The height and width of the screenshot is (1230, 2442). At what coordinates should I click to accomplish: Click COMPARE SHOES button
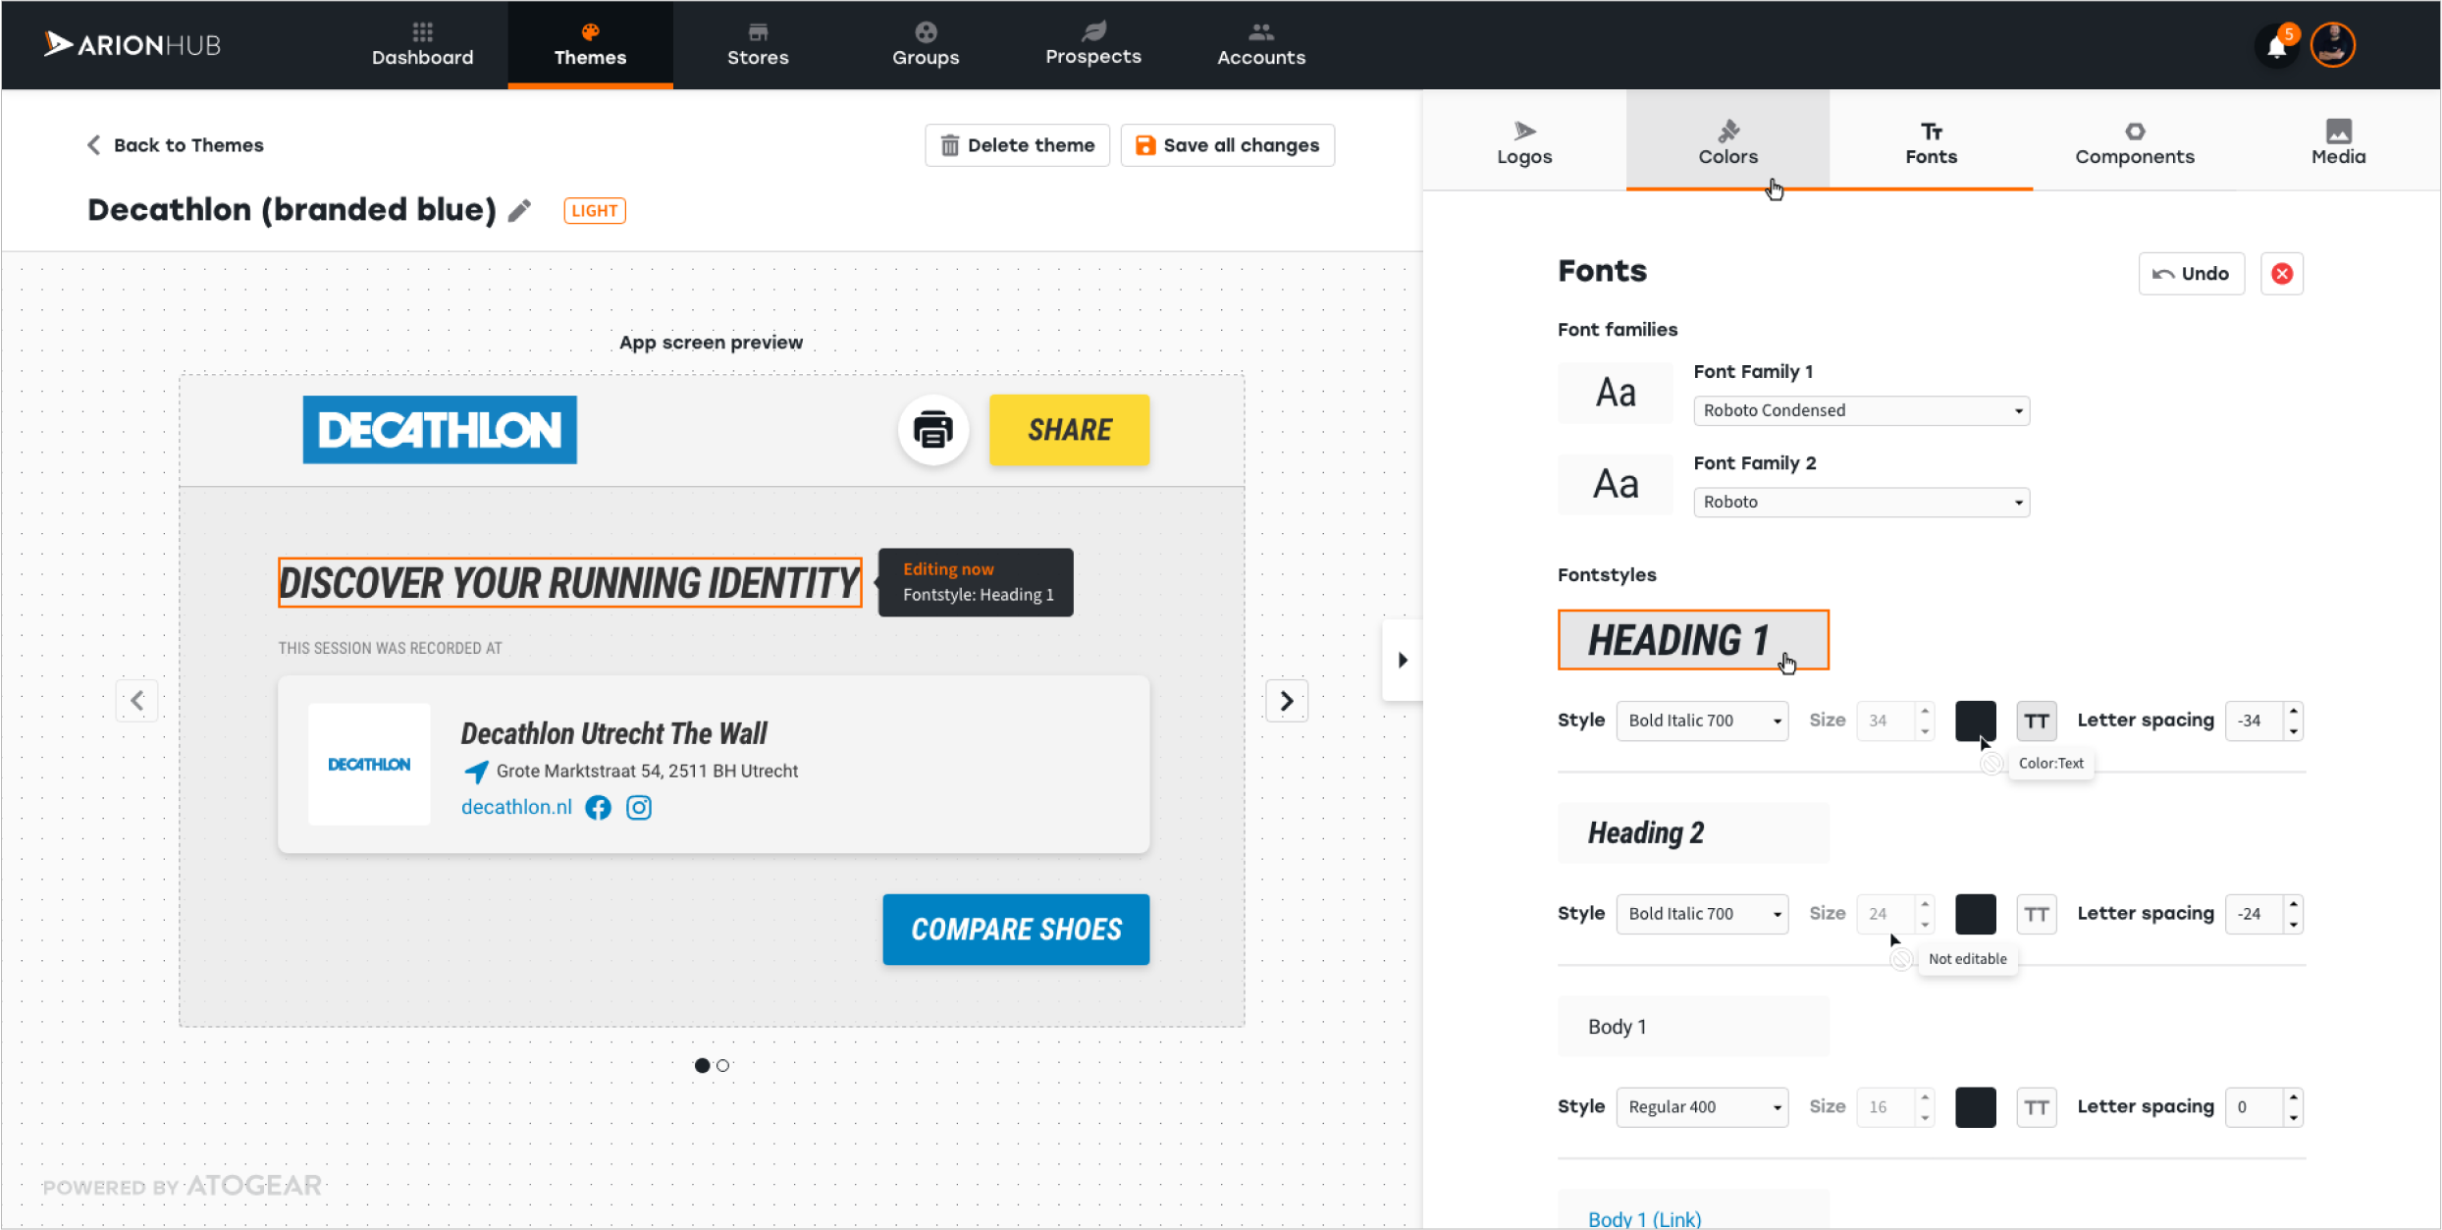click(1016, 930)
